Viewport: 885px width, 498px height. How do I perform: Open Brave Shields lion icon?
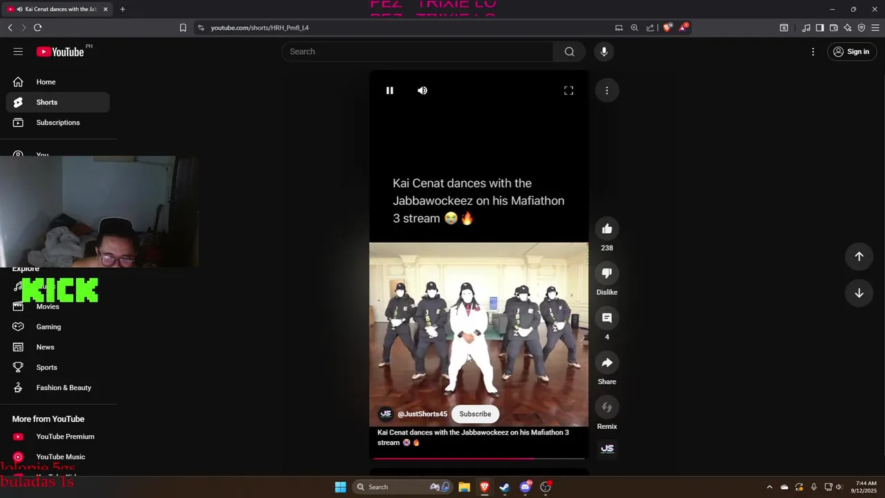click(x=667, y=28)
